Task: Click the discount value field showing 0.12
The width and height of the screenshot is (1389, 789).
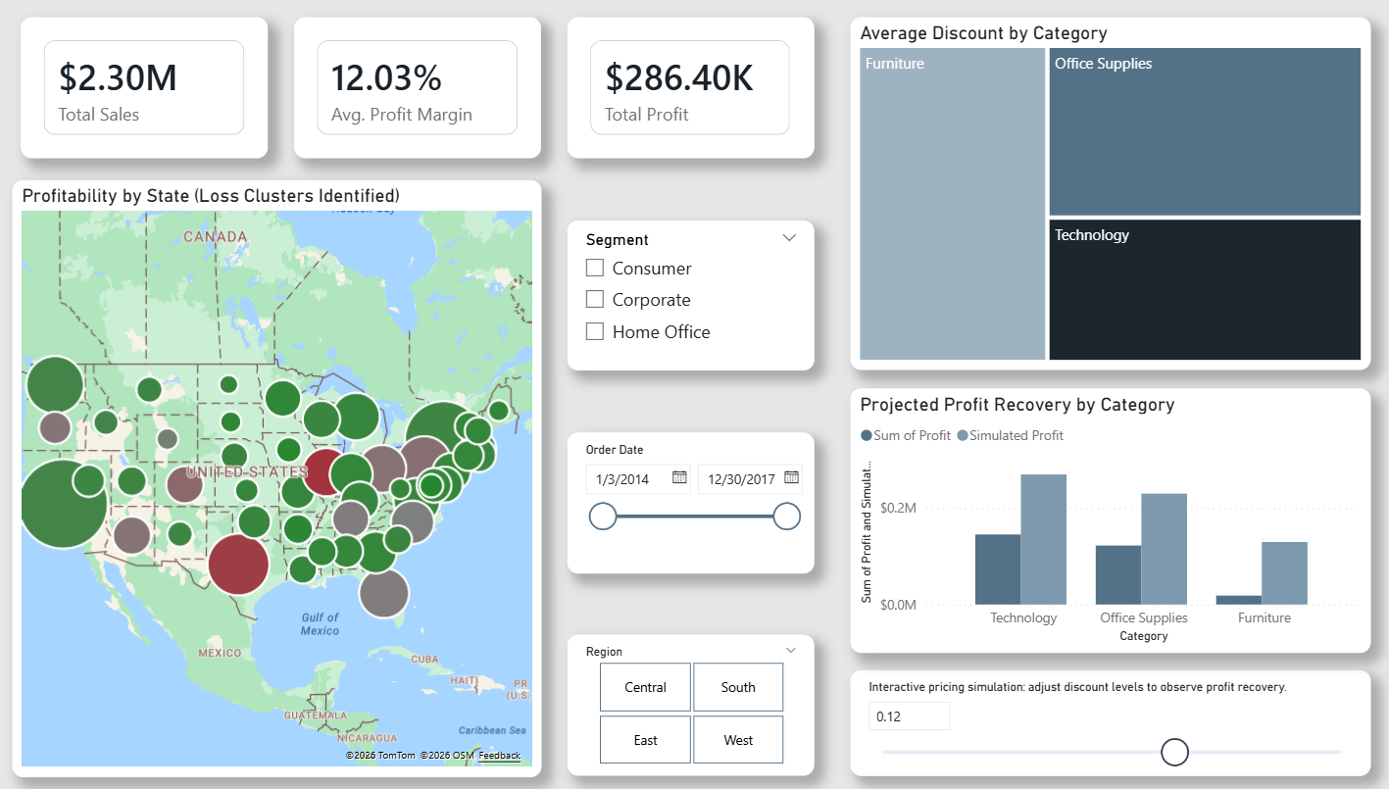Action: (x=909, y=716)
